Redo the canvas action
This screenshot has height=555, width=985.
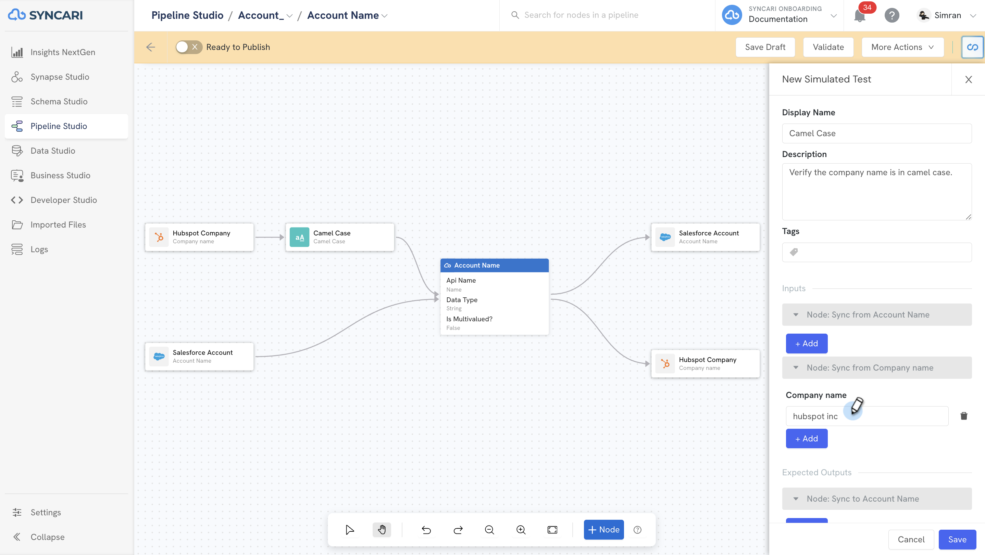tap(458, 530)
